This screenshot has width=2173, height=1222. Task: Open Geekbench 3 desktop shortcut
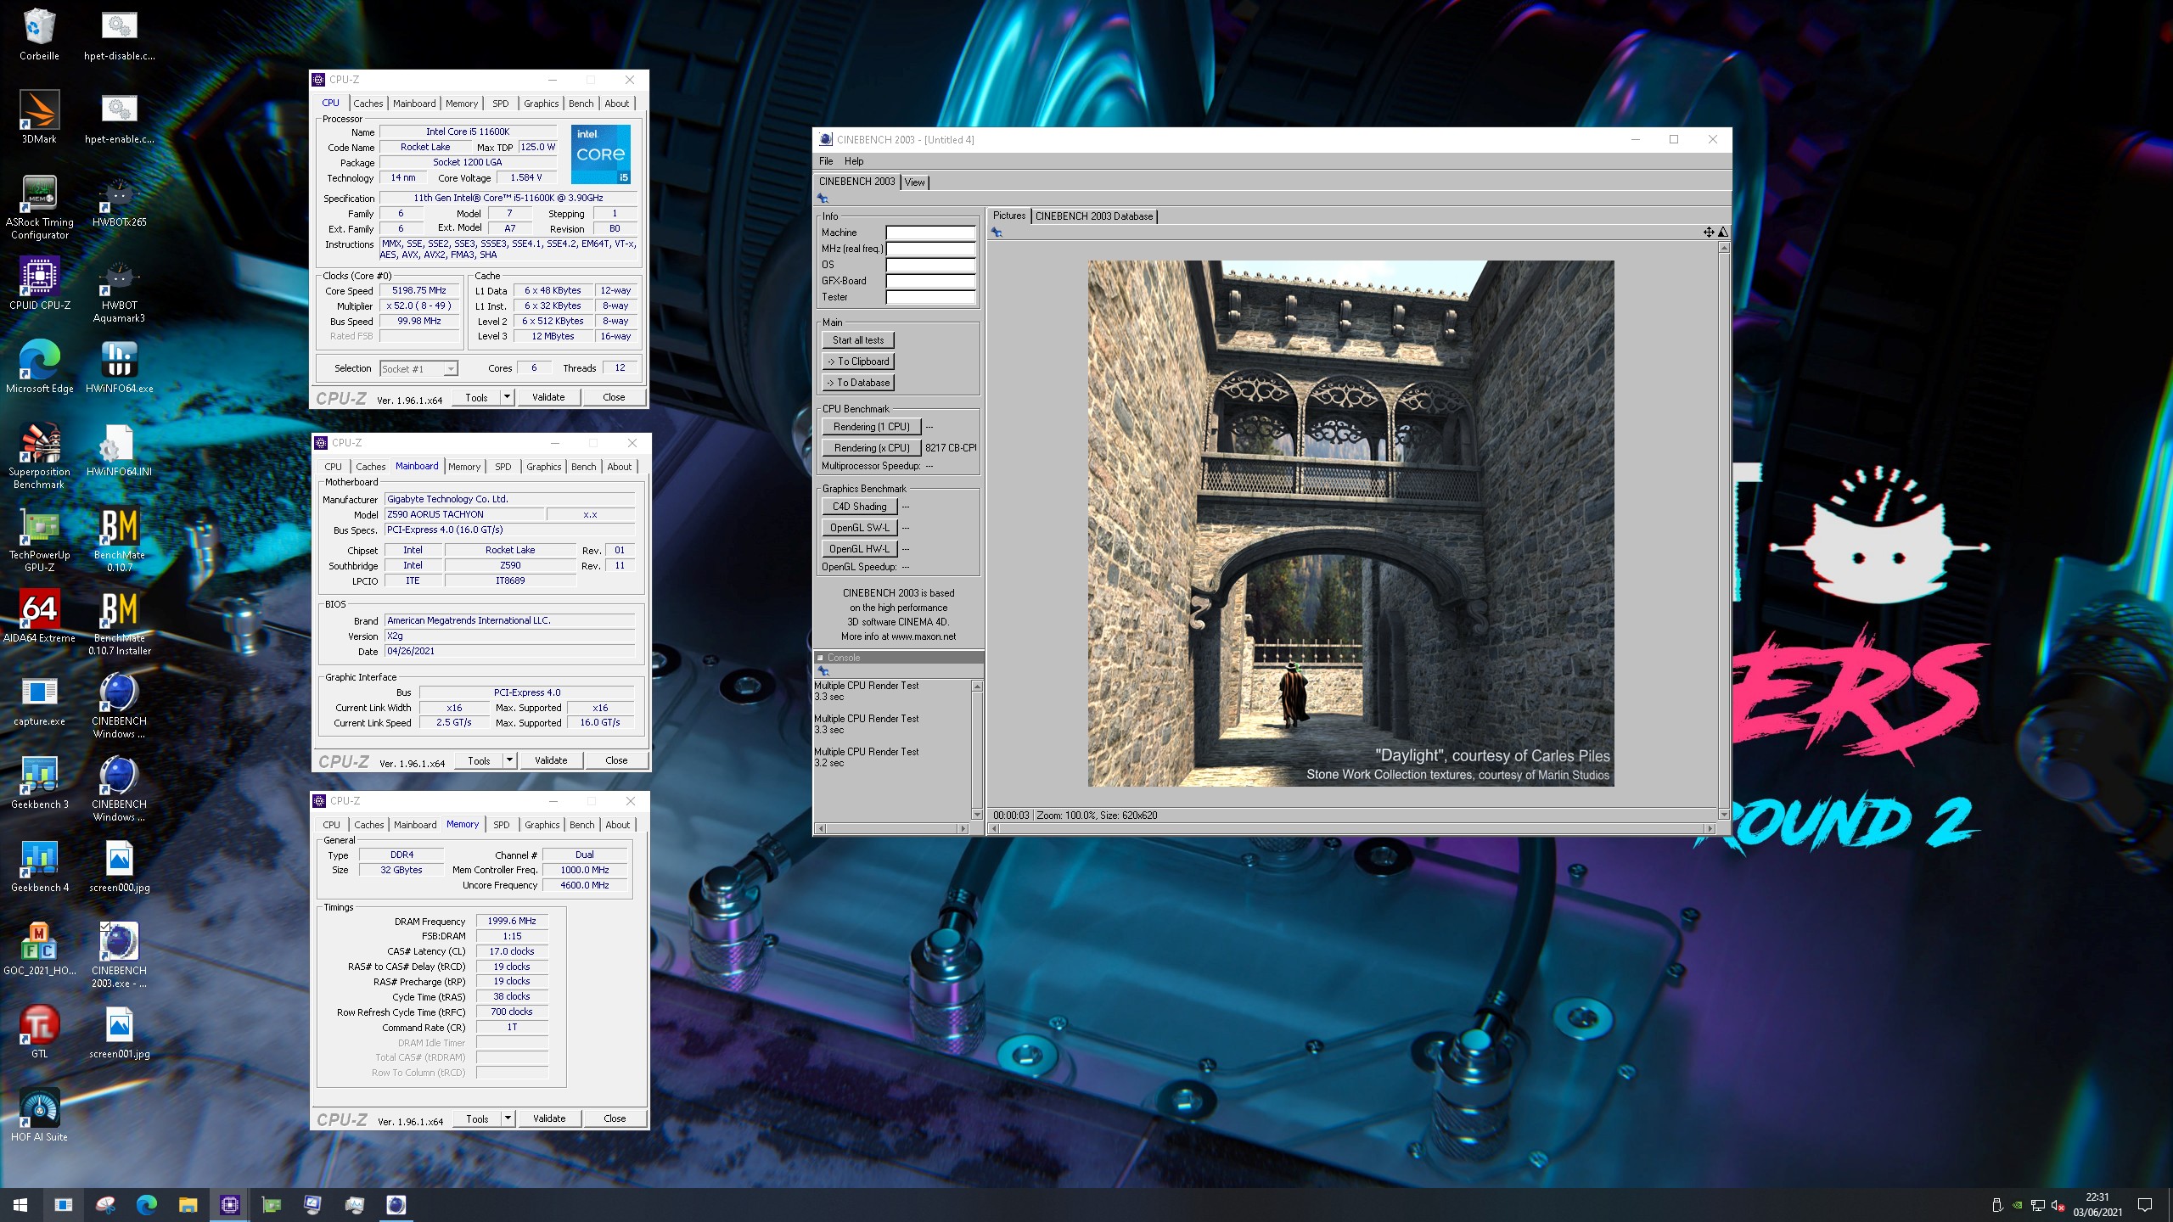click(39, 782)
